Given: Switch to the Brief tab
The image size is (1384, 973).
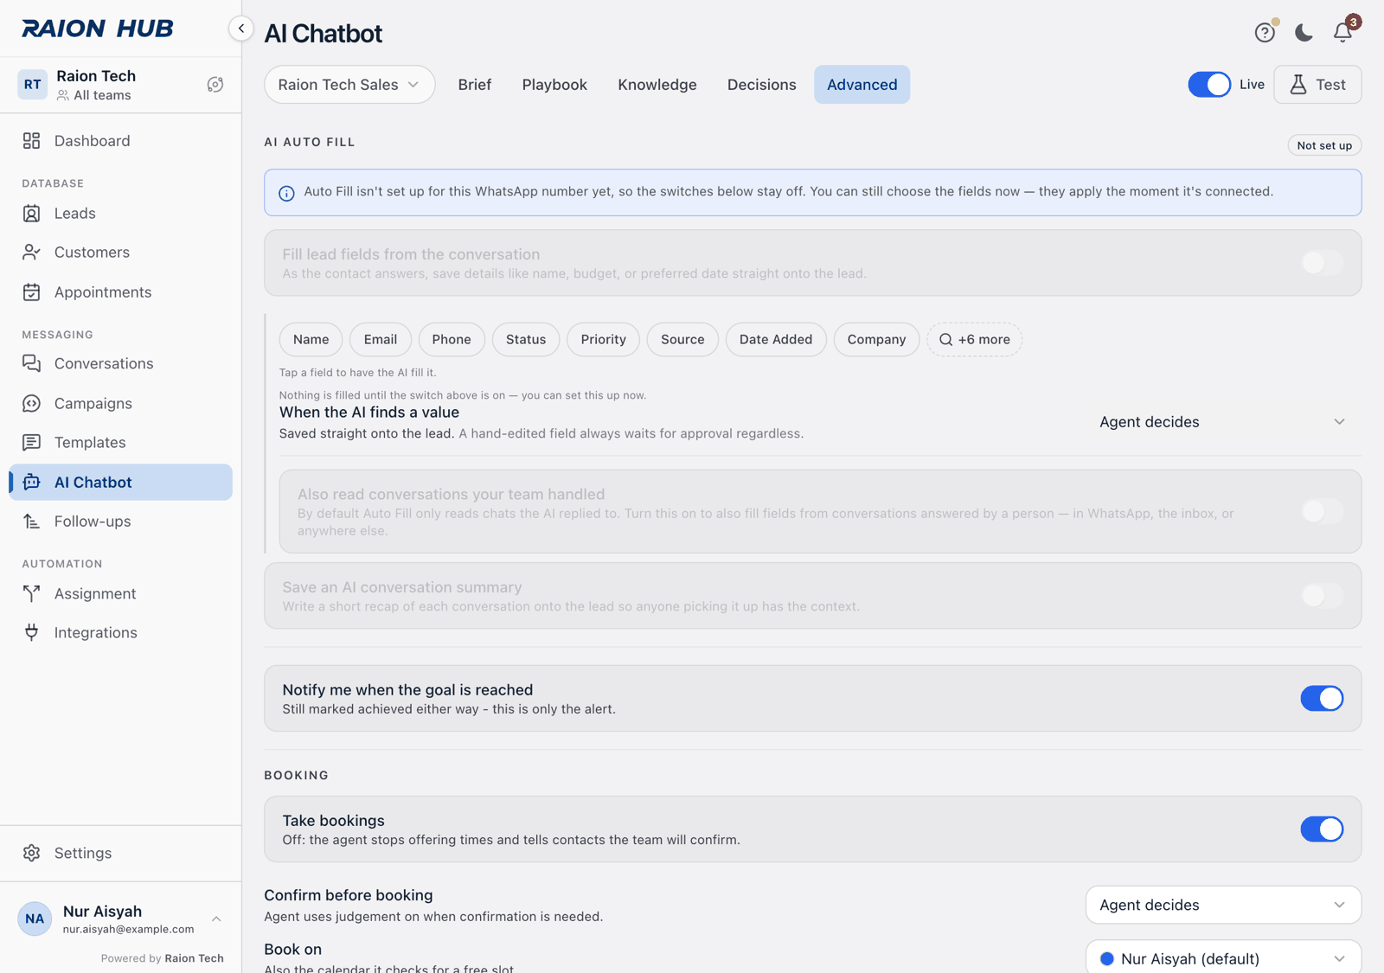Looking at the screenshot, I should click(x=475, y=85).
